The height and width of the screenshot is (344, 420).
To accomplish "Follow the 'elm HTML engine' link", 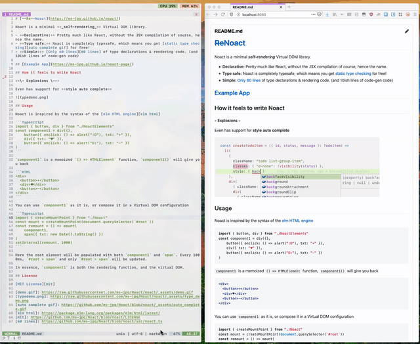I will (x=297, y=221).
